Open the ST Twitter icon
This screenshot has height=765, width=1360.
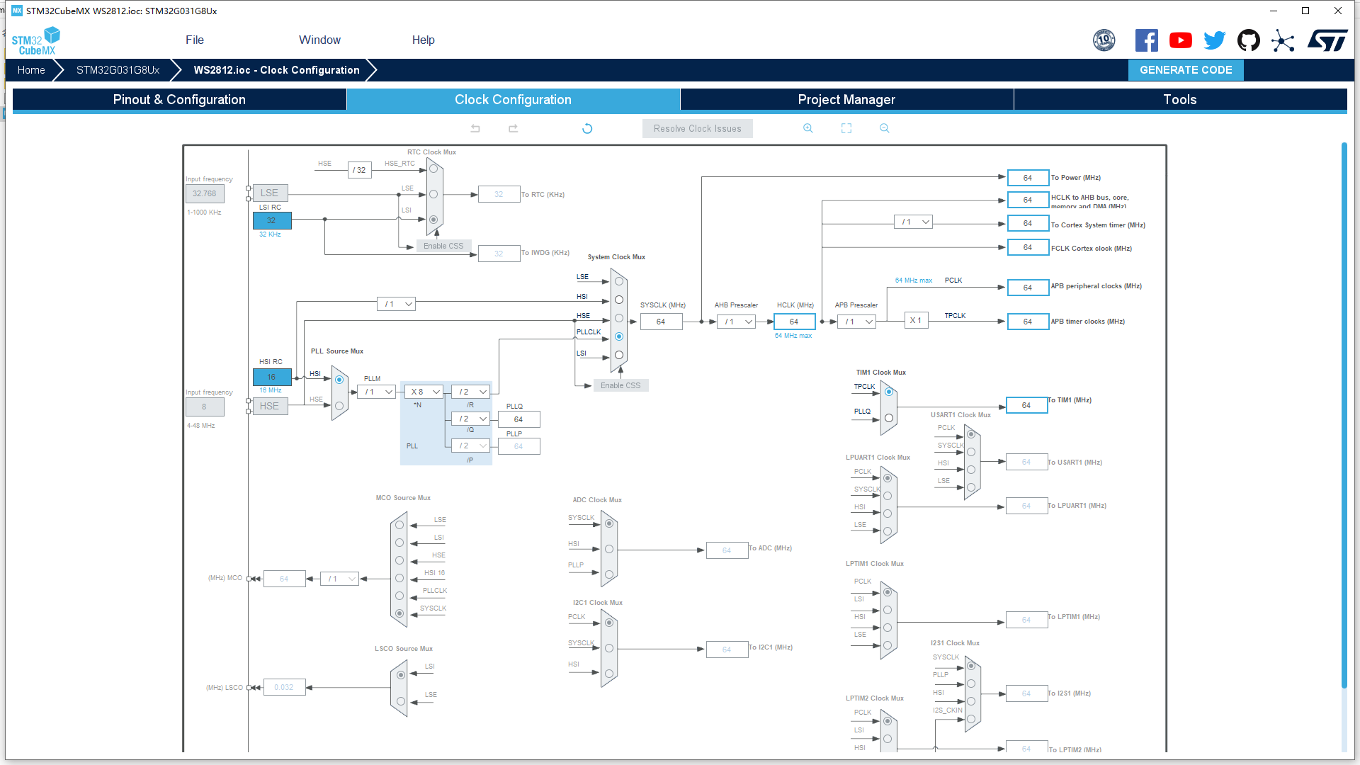pyautogui.click(x=1214, y=40)
